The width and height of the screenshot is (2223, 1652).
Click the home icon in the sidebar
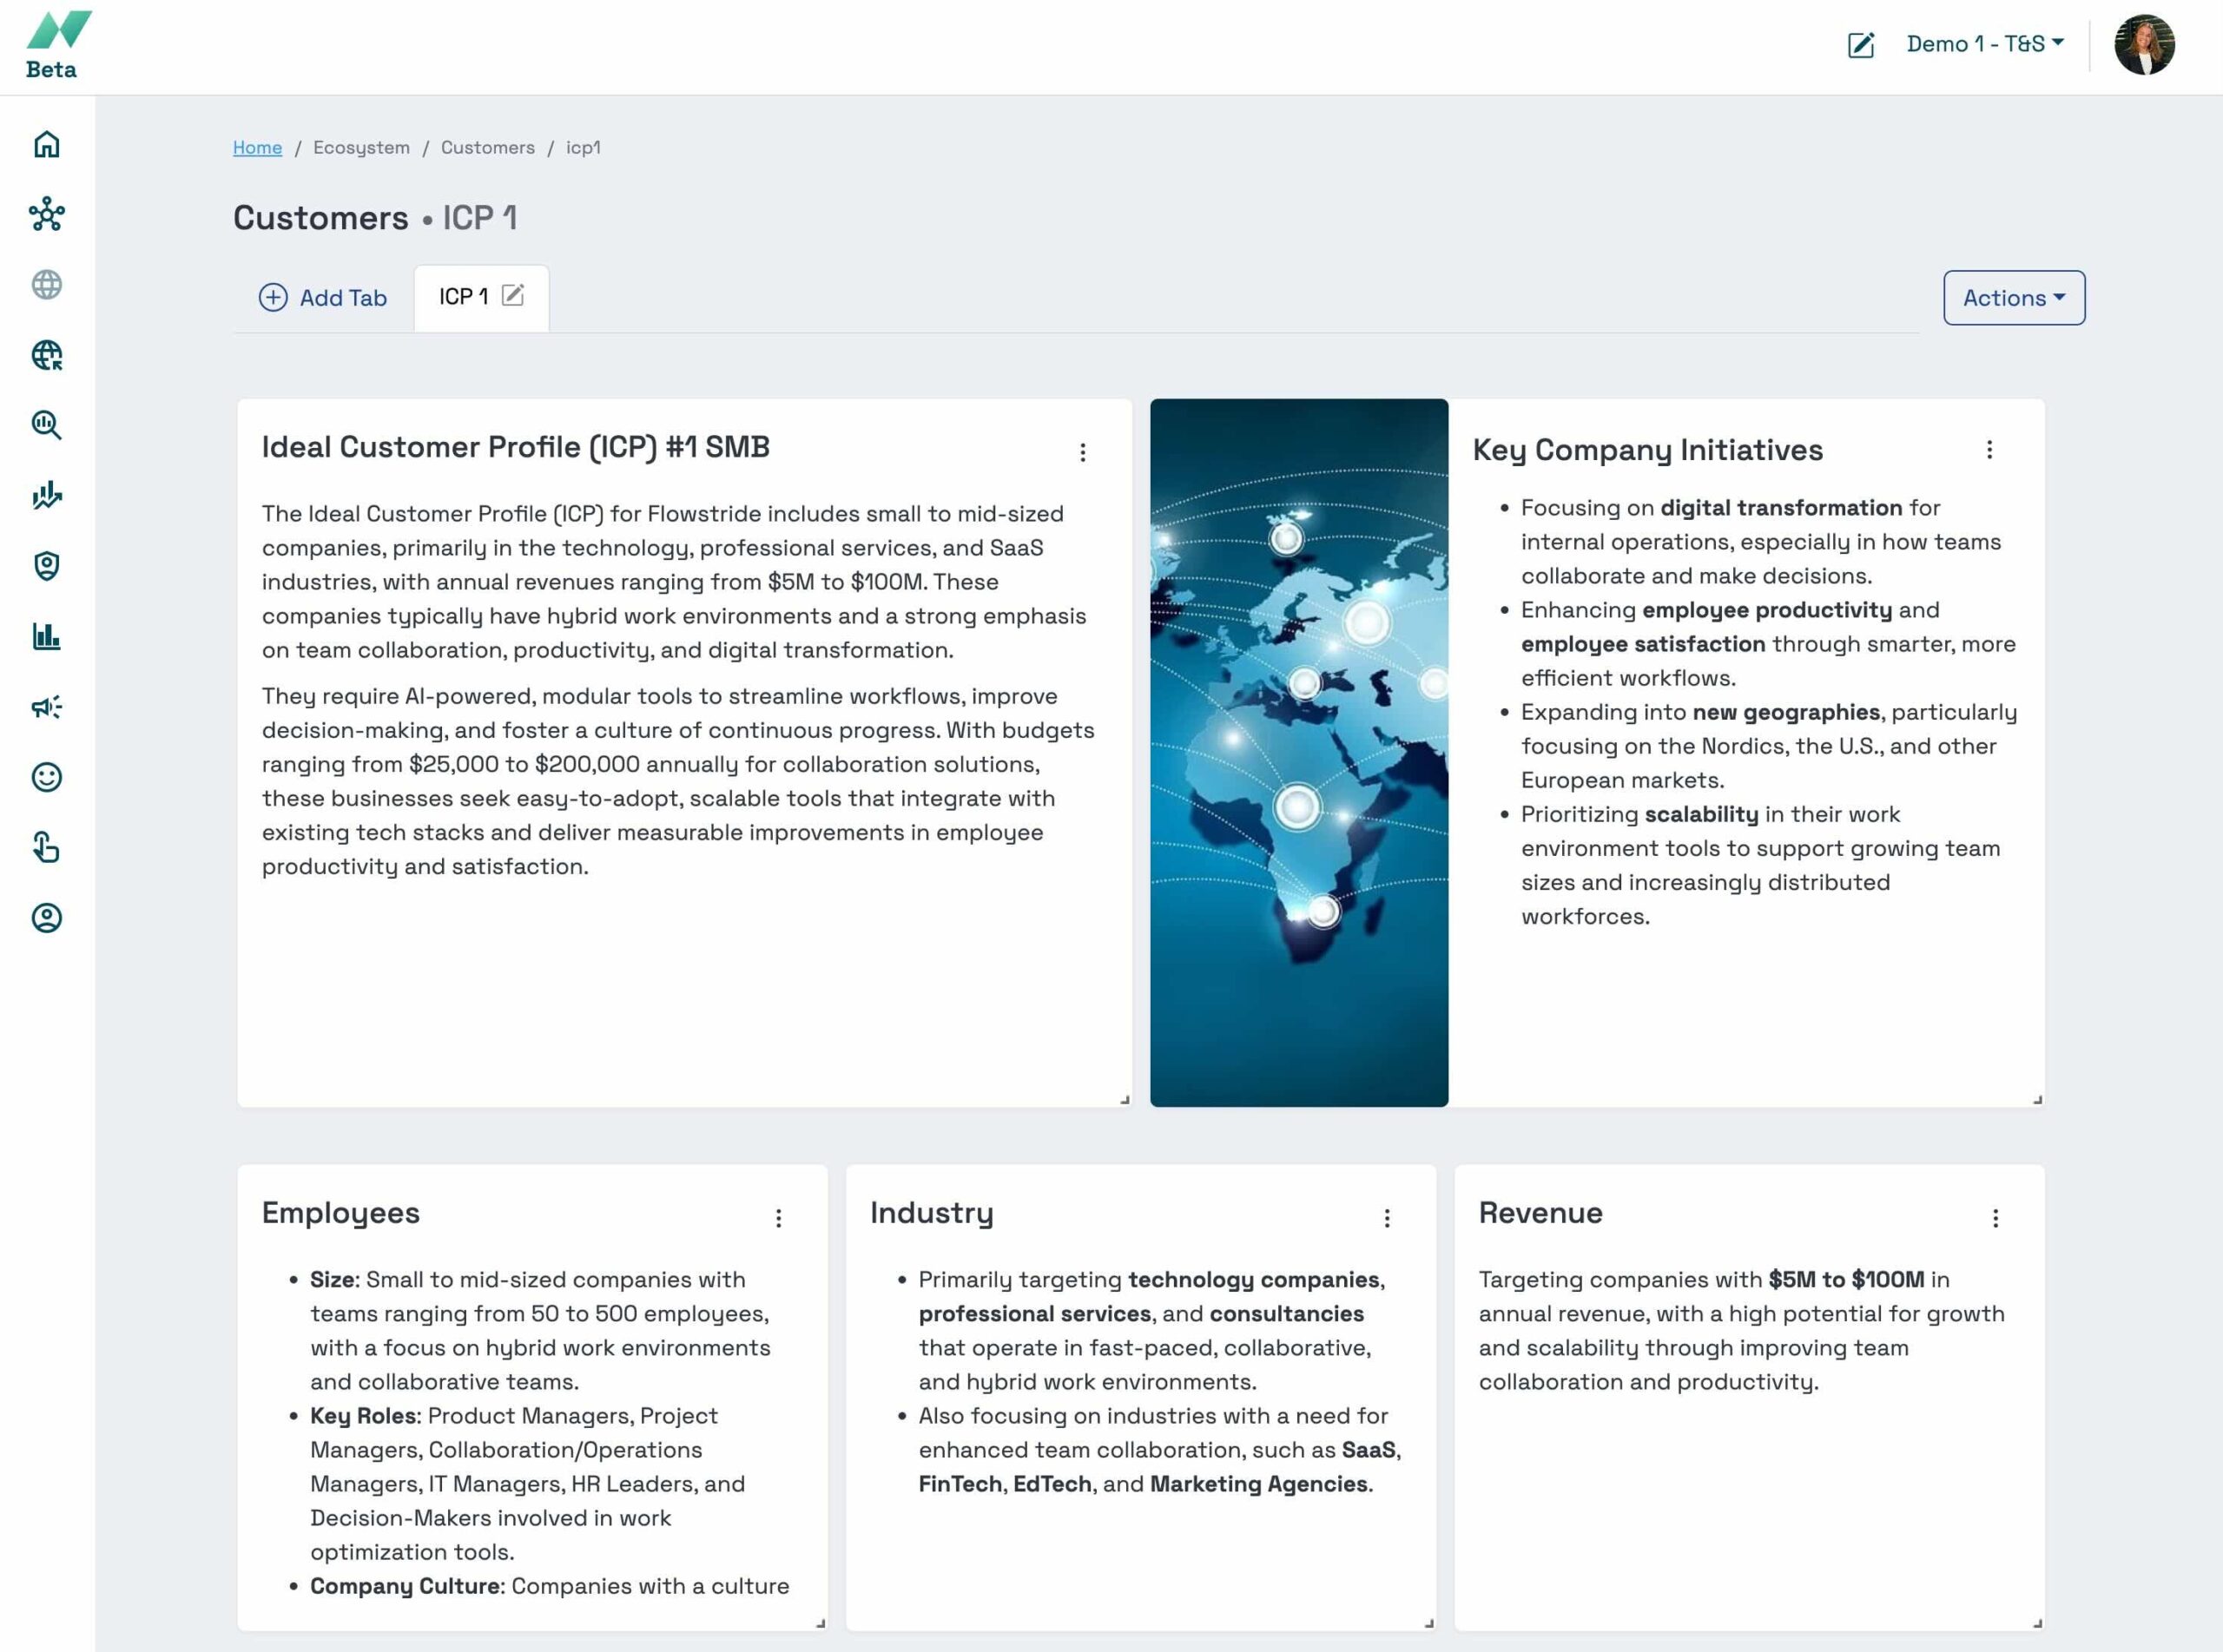47,145
